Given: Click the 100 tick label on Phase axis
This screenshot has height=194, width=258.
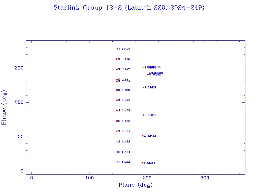Looking at the screenshot, I should pyautogui.click(x=19, y=137).
